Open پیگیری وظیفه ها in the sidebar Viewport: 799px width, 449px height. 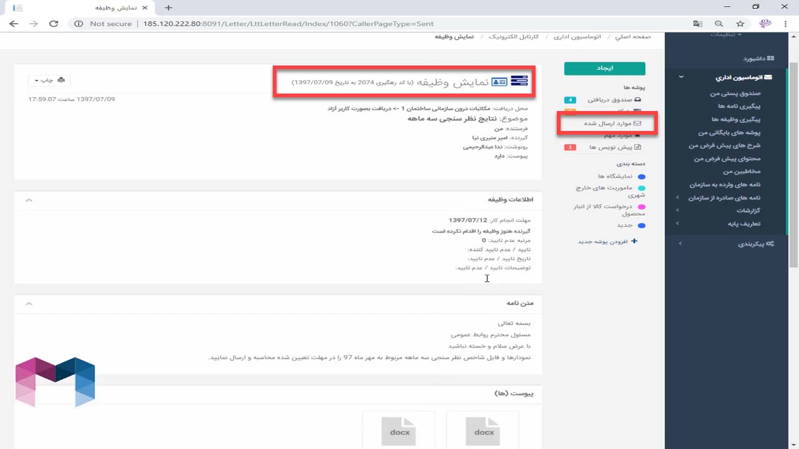737,120
